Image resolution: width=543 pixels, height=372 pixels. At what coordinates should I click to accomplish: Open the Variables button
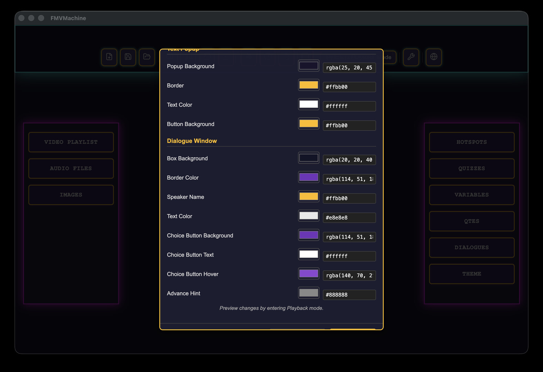[x=472, y=195]
